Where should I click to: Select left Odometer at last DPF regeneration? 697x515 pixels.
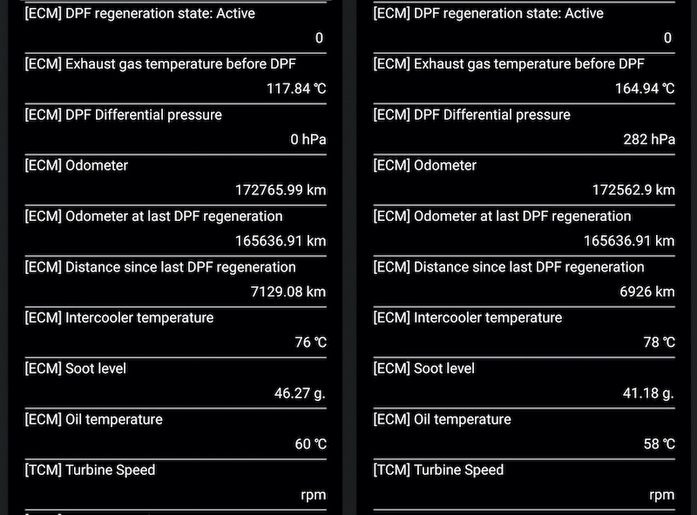point(176,231)
